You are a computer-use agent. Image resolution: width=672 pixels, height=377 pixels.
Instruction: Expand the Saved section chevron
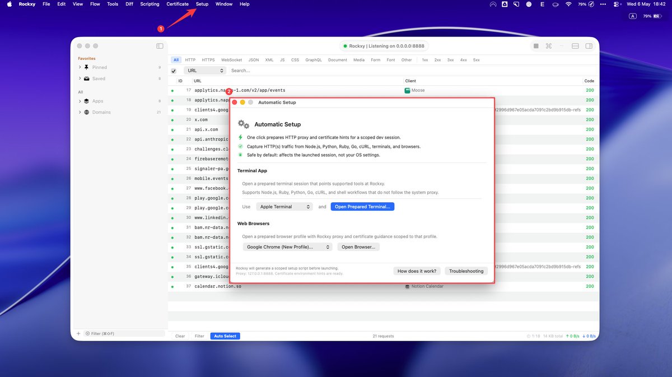pos(80,78)
